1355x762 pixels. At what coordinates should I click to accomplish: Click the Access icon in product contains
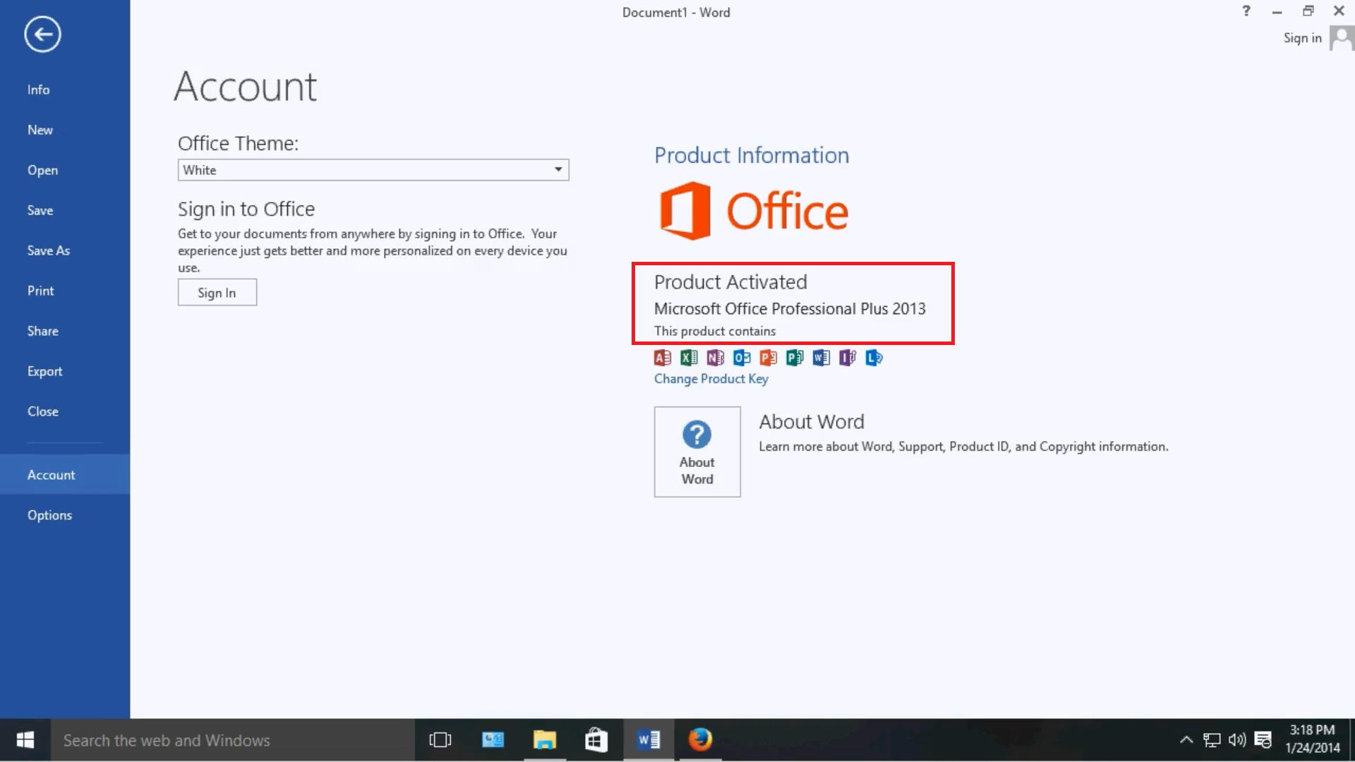coord(663,357)
